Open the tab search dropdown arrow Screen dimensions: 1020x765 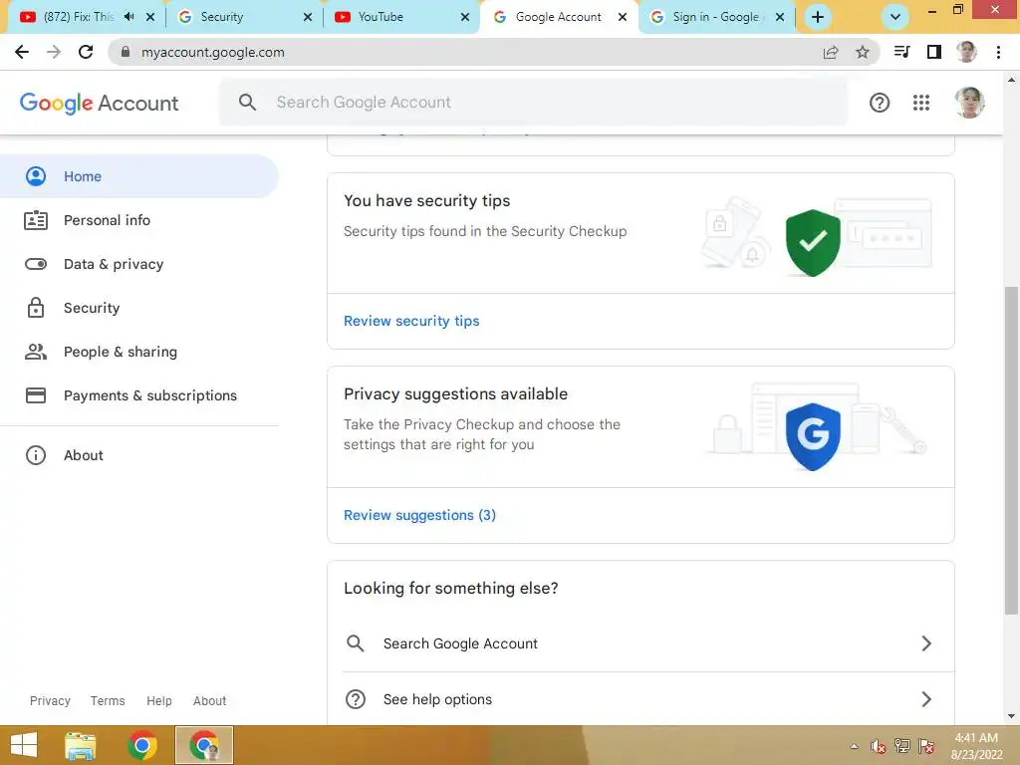point(895,17)
